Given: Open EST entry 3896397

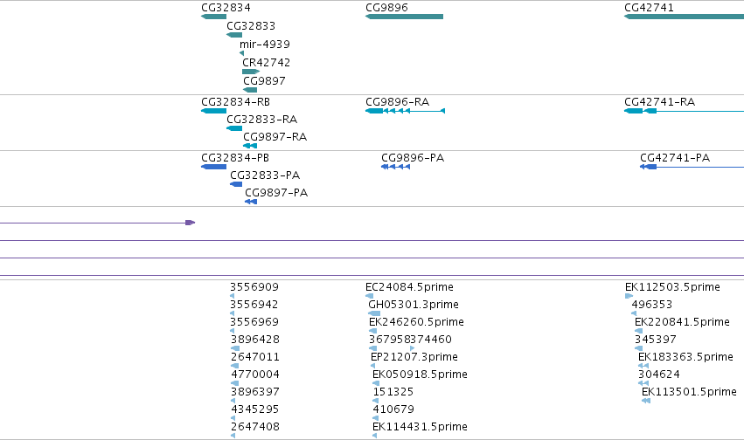Looking at the screenshot, I should 254,392.
